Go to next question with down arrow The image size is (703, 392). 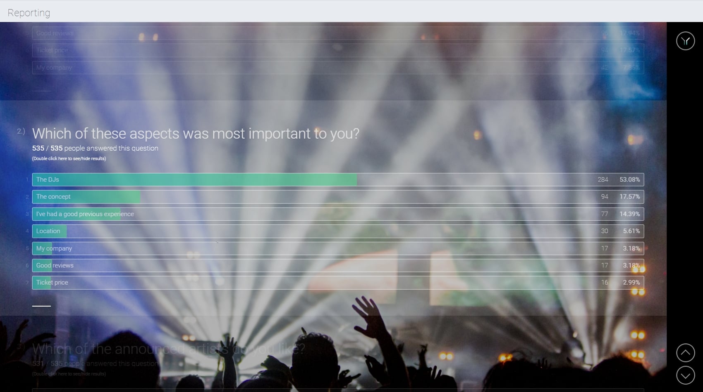(x=685, y=375)
